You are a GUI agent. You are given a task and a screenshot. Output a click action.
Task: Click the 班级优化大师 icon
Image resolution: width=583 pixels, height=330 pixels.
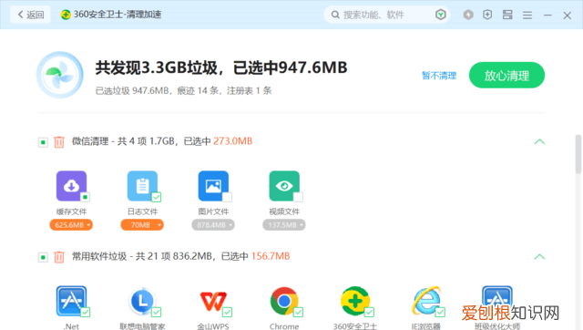click(x=497, y=301)
